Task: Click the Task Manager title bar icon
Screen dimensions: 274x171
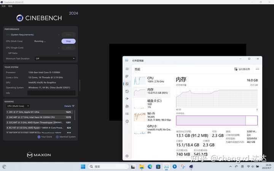Action: click(127, 60)
